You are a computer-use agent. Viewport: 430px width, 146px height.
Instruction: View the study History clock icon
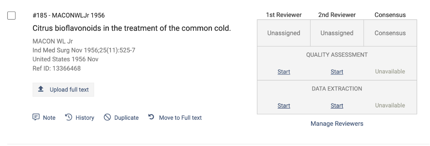(68, 118)
